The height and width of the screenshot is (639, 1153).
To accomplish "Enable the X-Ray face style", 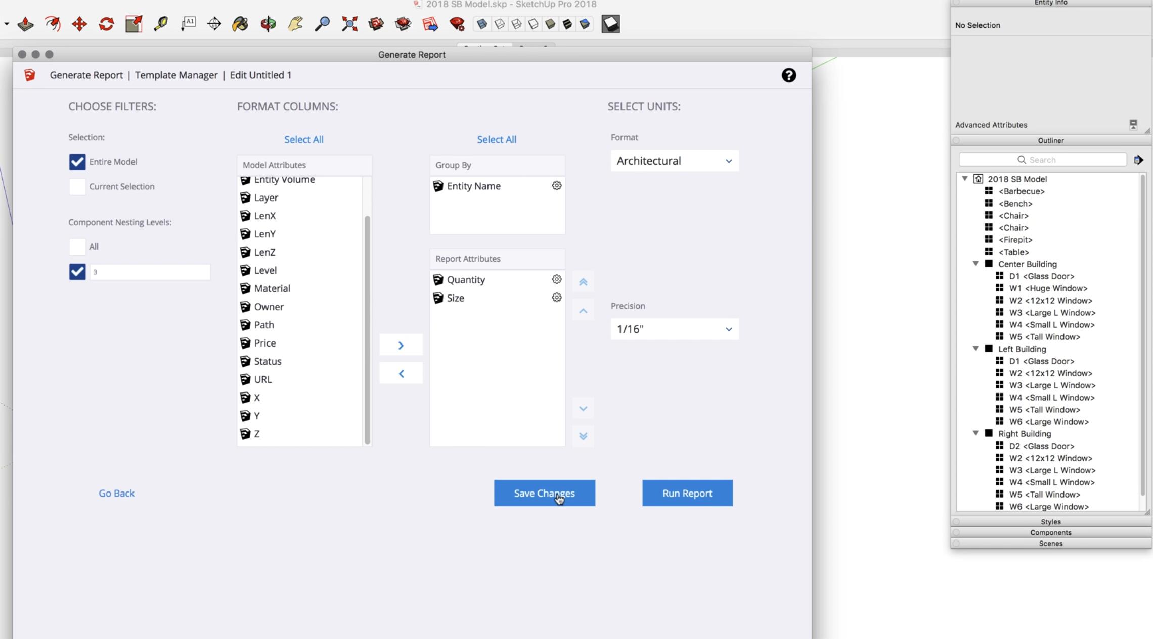I will click(482, 24).
